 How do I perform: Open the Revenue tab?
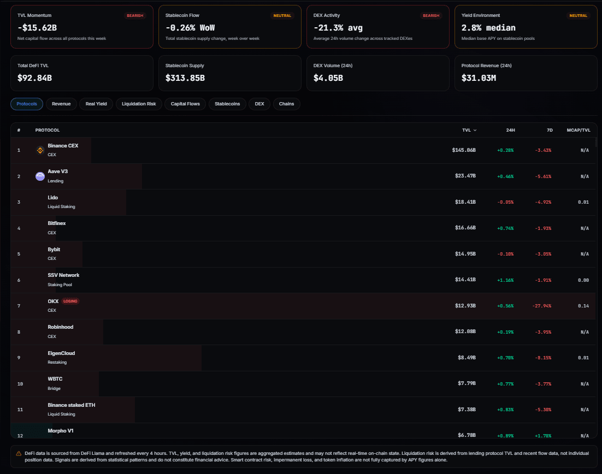(x=61, y=104)
